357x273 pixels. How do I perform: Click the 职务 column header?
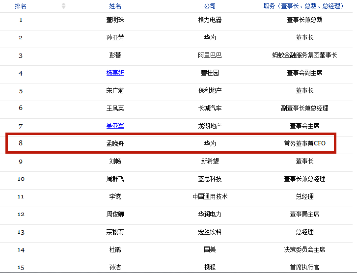(x=304, y=6)
